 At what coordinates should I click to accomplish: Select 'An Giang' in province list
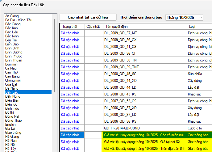pyautogui.click(x=12, y=16)
